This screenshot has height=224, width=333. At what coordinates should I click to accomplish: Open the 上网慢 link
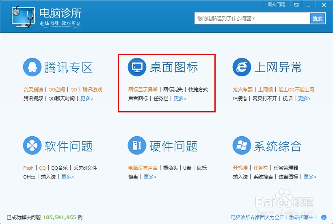(x=266, y=90)
